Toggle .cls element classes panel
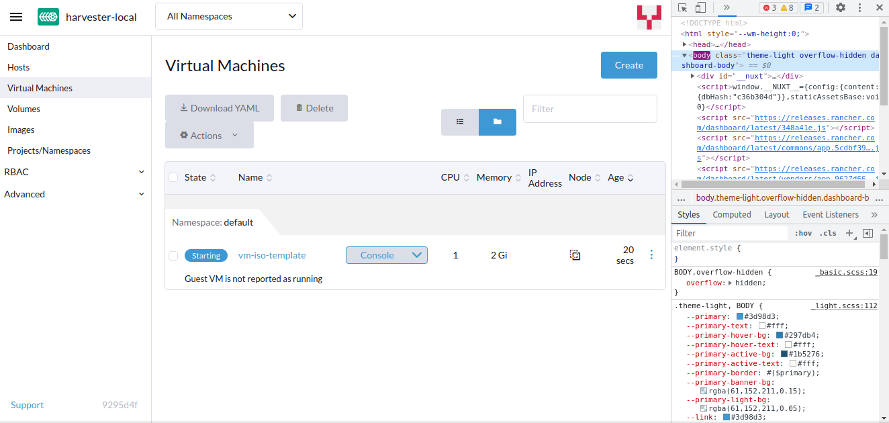 (x=829, y=233)
